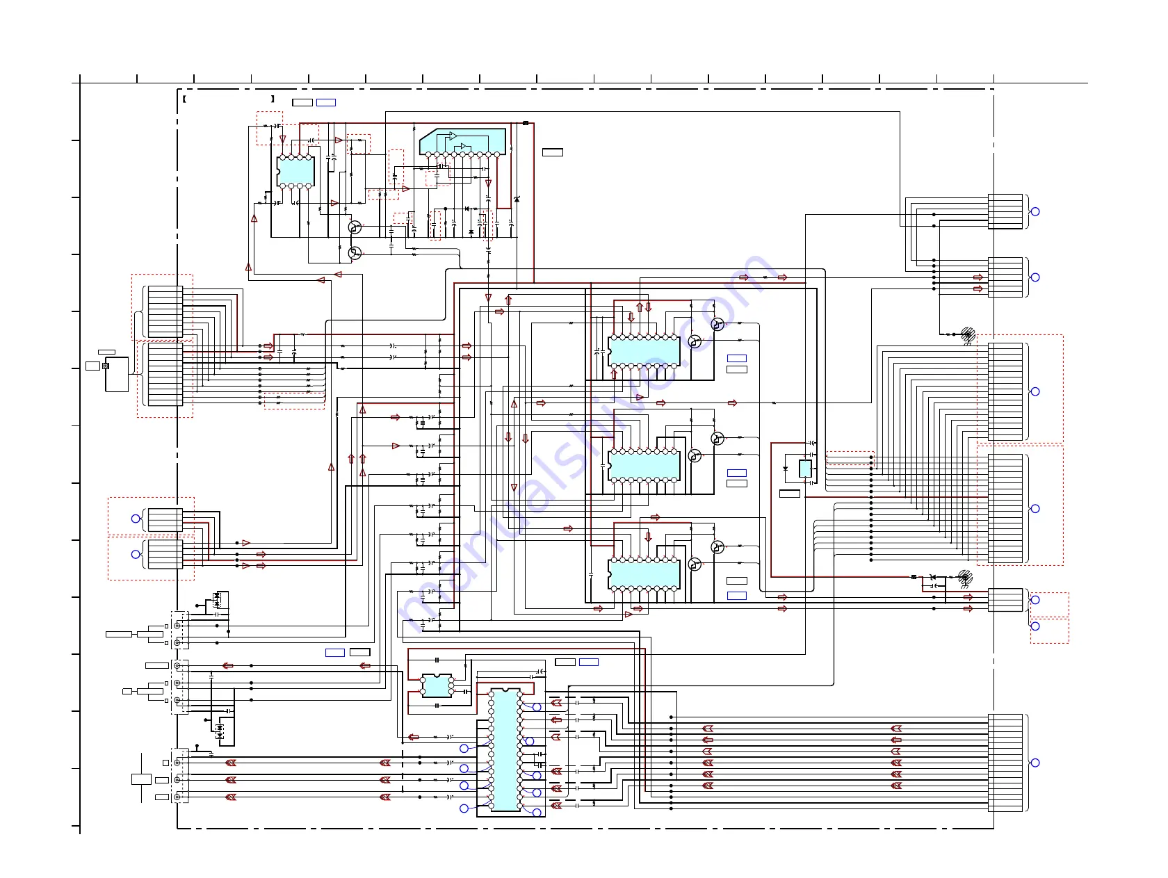Click the single-row amplifier IC with op-amp symbols
The image size is (1168, 878).
[x=462, y=142]
